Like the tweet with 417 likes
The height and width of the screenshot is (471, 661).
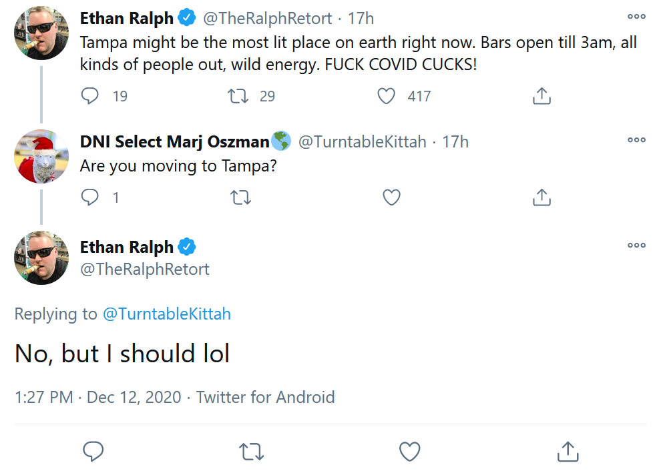(386, 96)
